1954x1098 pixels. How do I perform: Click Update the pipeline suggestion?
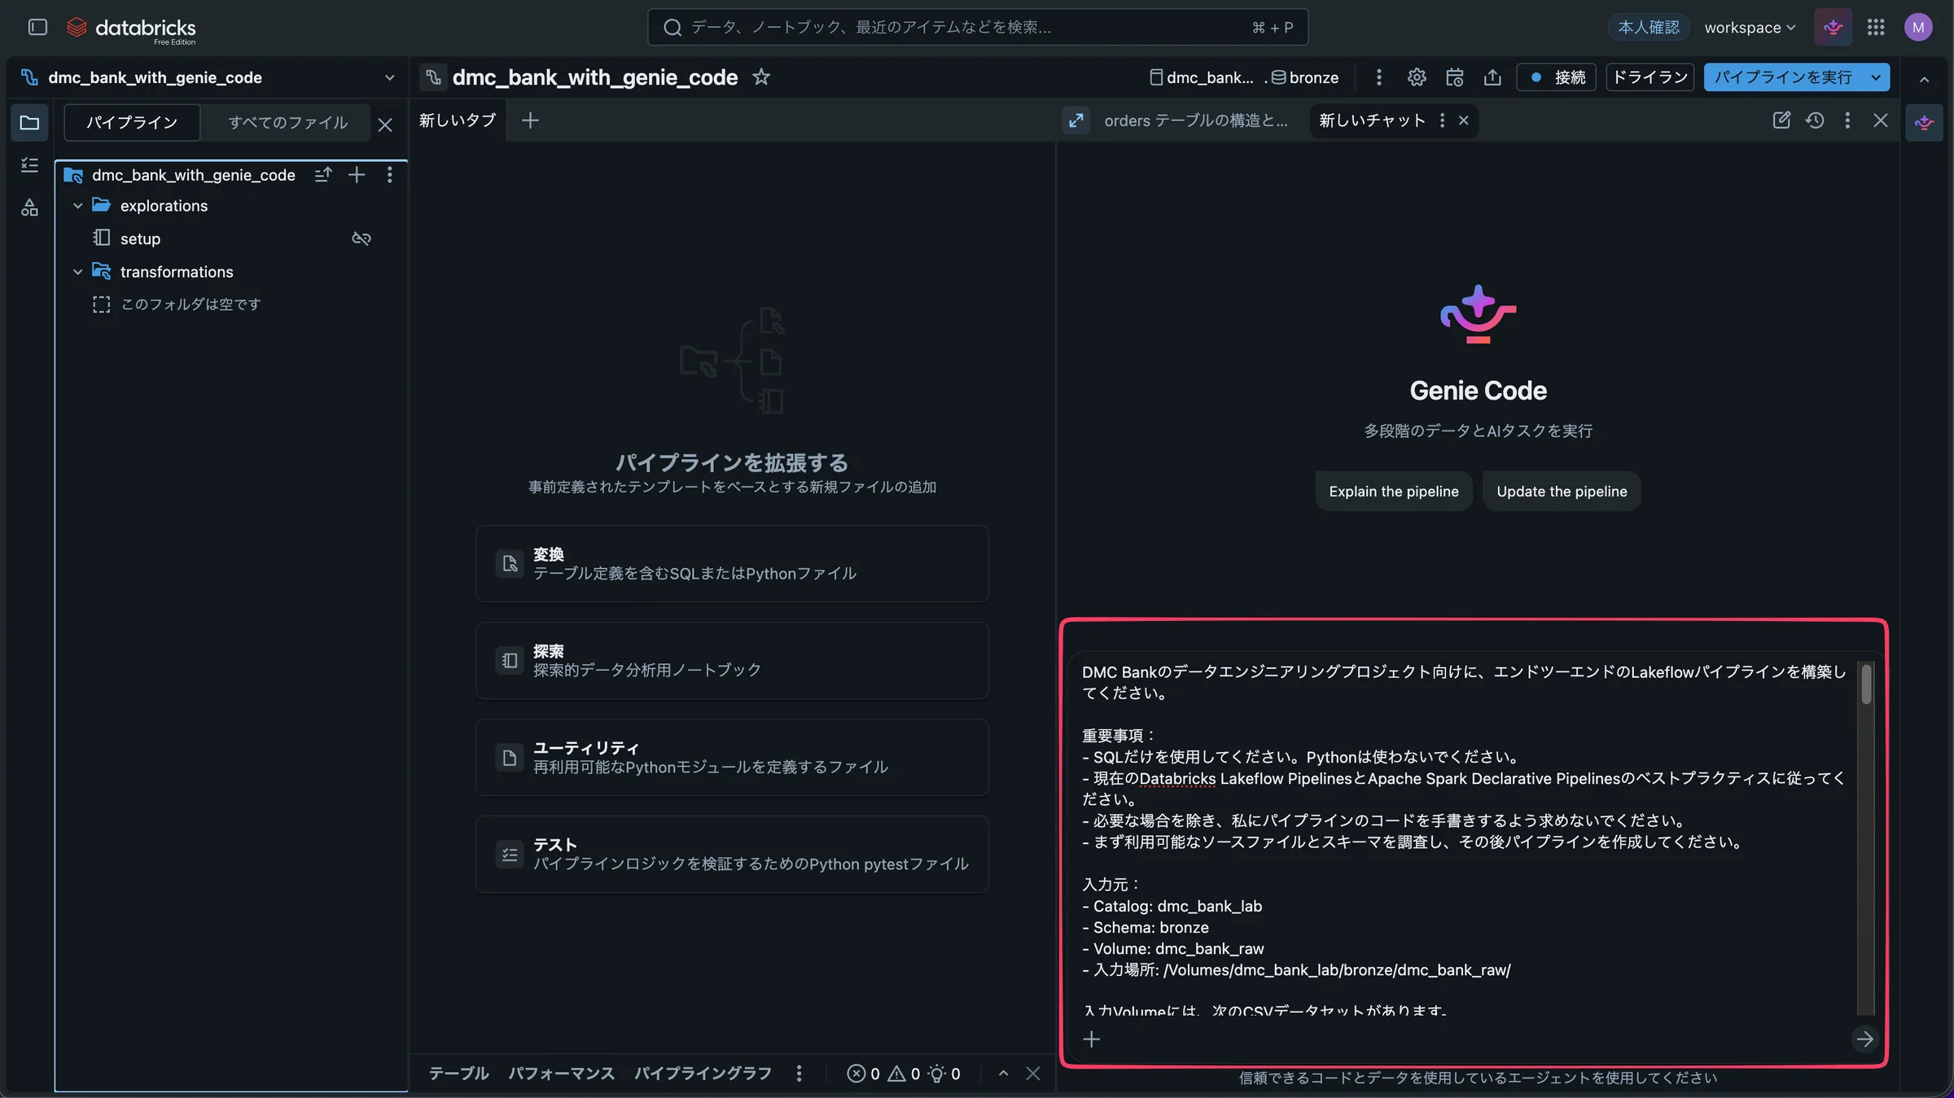pos(1562,492)
